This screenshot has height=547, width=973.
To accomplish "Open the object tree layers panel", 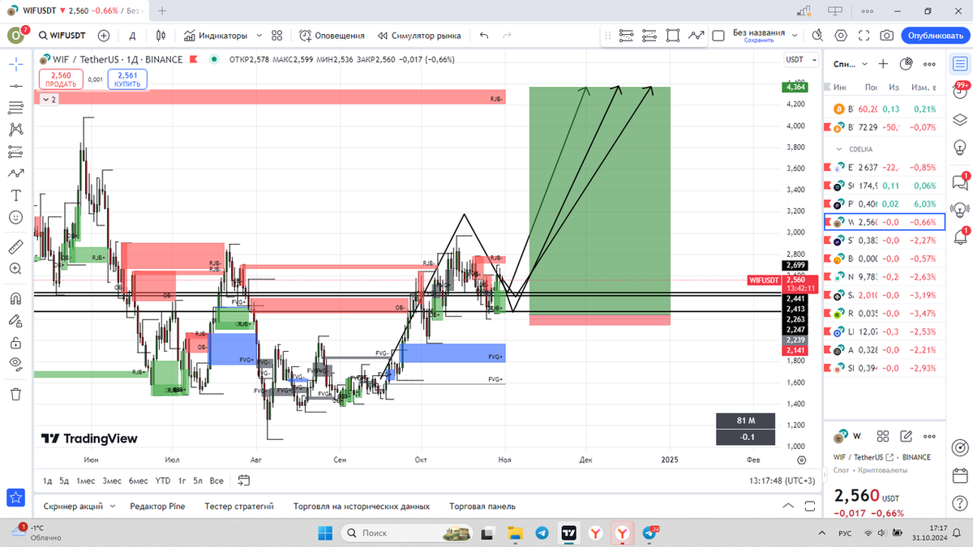I will pyautogui.click(x=960, y=119).
